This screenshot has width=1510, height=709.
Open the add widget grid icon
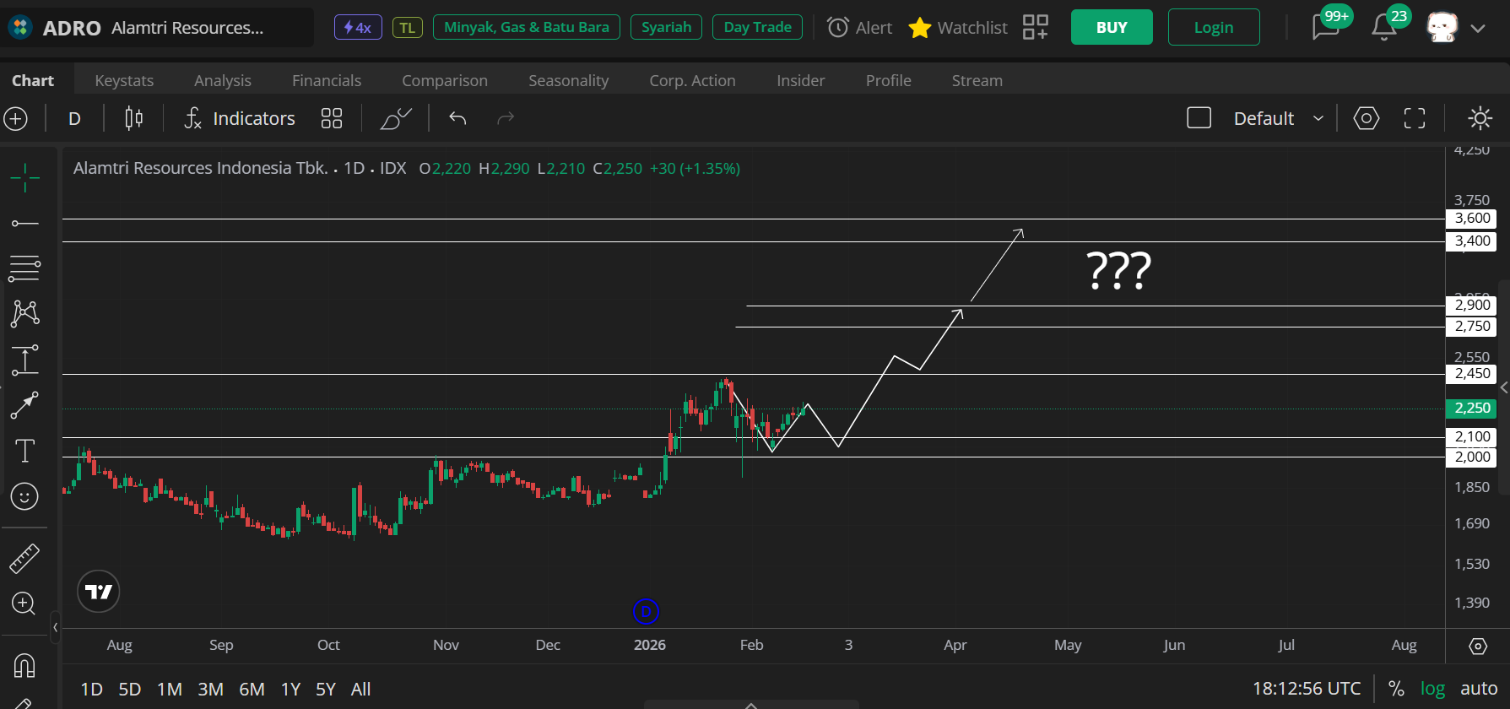1036,27
